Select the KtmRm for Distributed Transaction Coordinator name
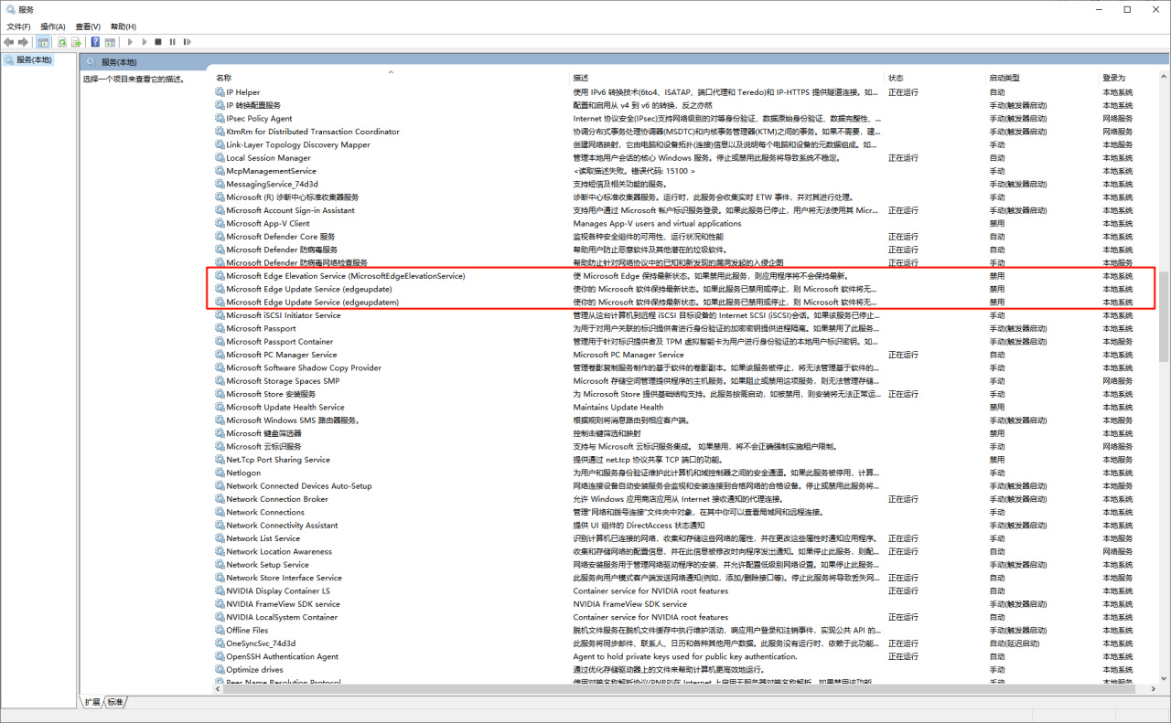 (x=313, y=132)
